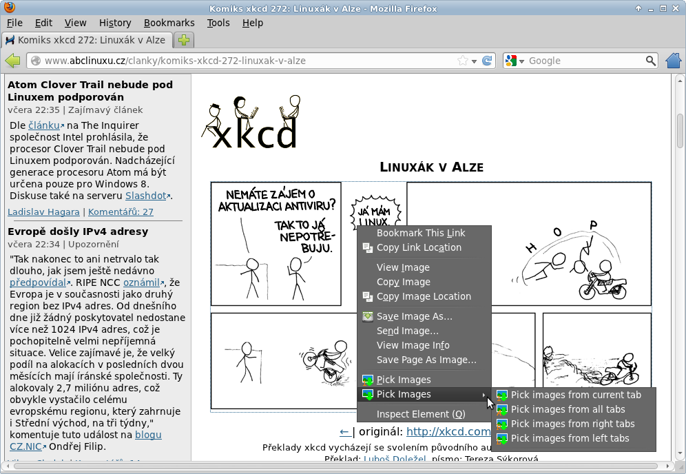Select Pick images from current tab
The image size is (686, 474).
point(574,395)
